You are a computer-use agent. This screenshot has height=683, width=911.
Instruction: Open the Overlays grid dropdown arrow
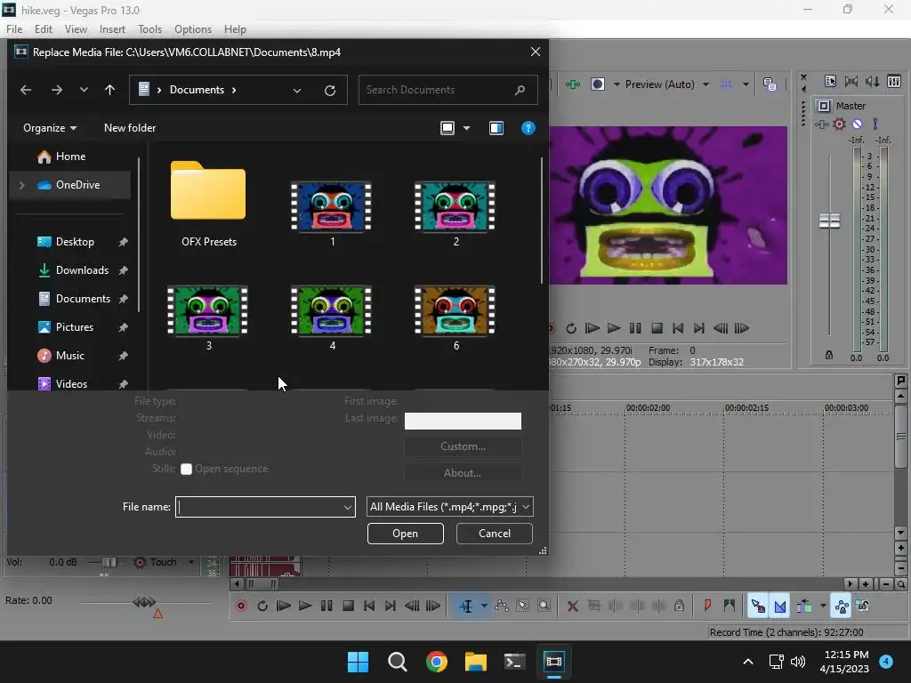click(x=746, y=84)
